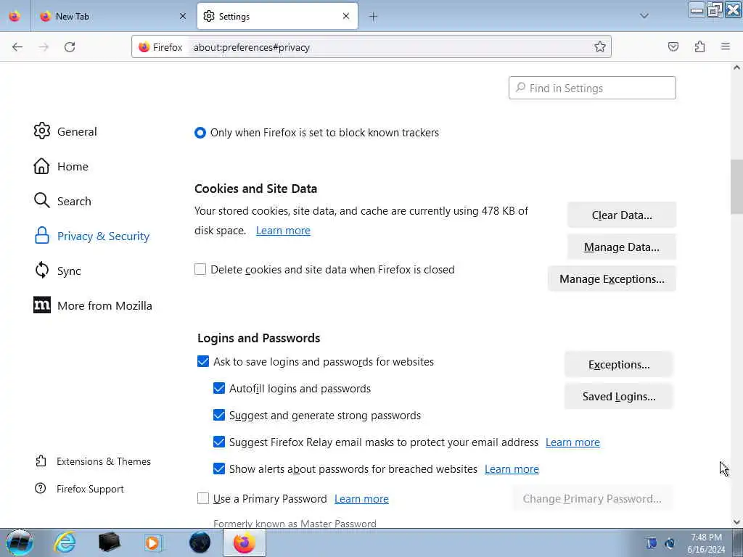Click the Mozilla 'm' logo icon
Screen dimensions: 743x557
pos(41,305)
